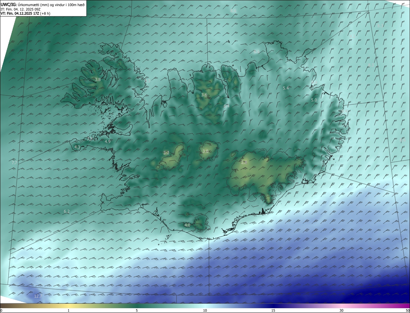Click the 5.4 value in the northeast

[286, 88]
